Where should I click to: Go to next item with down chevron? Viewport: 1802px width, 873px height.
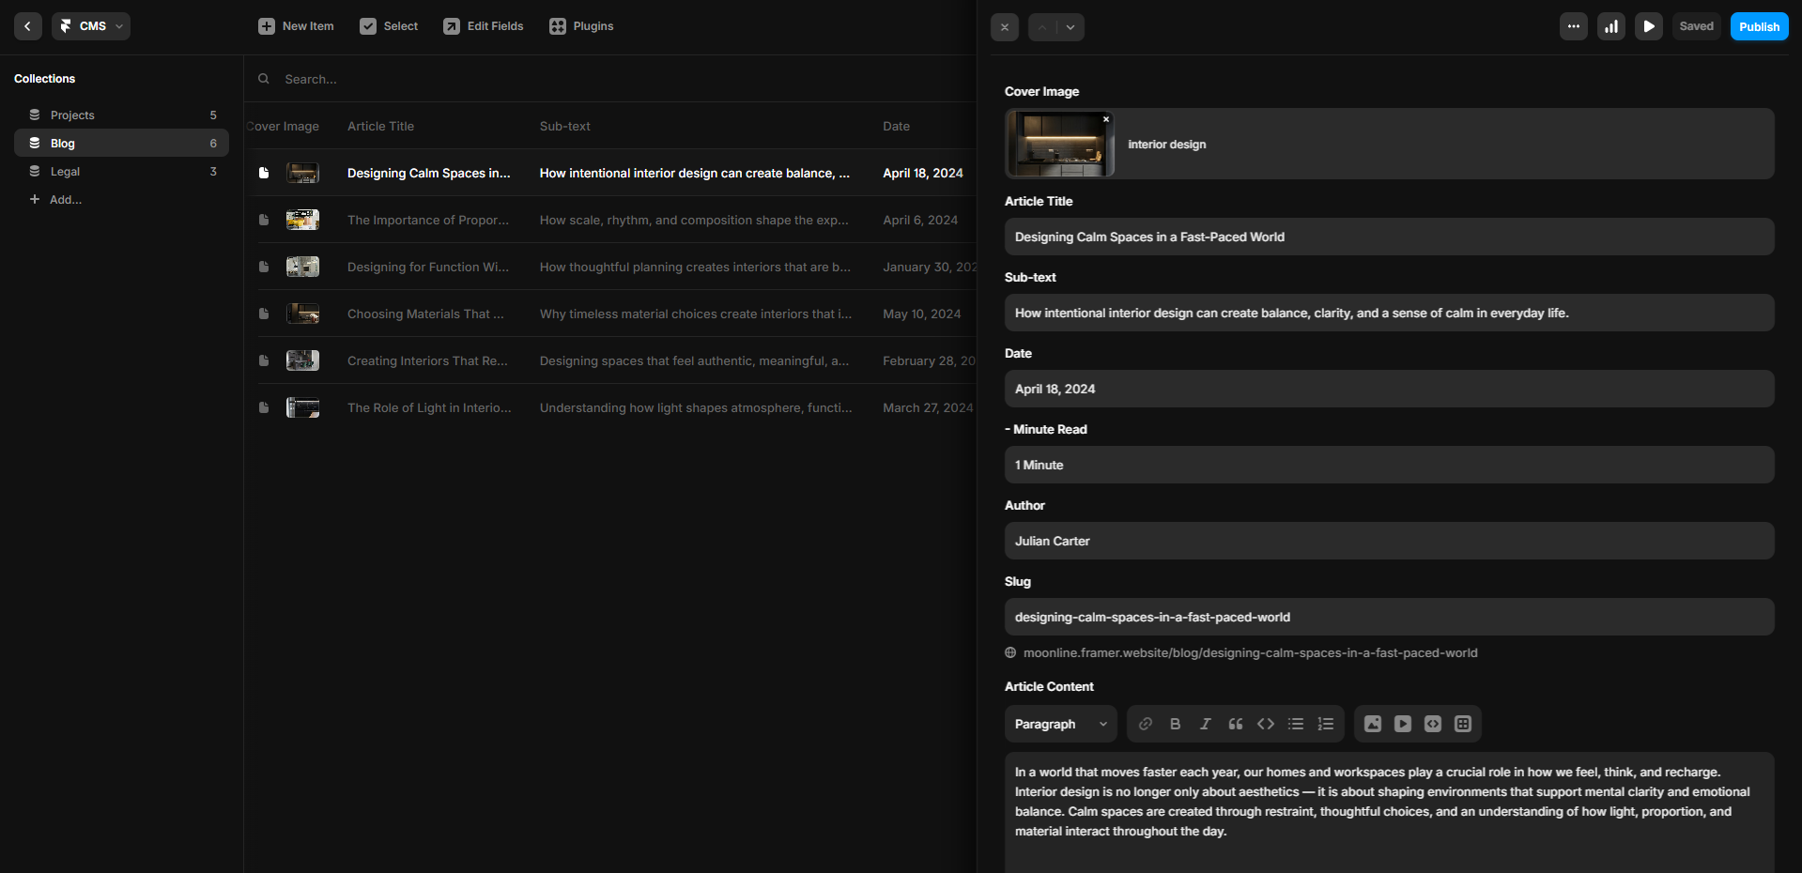pos(1070,27)
